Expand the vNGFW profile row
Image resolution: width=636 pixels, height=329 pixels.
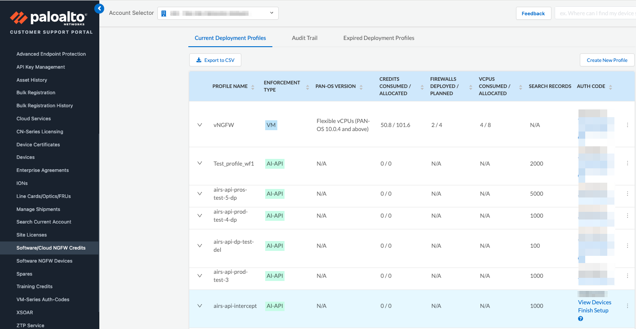(x=200, y=125)
